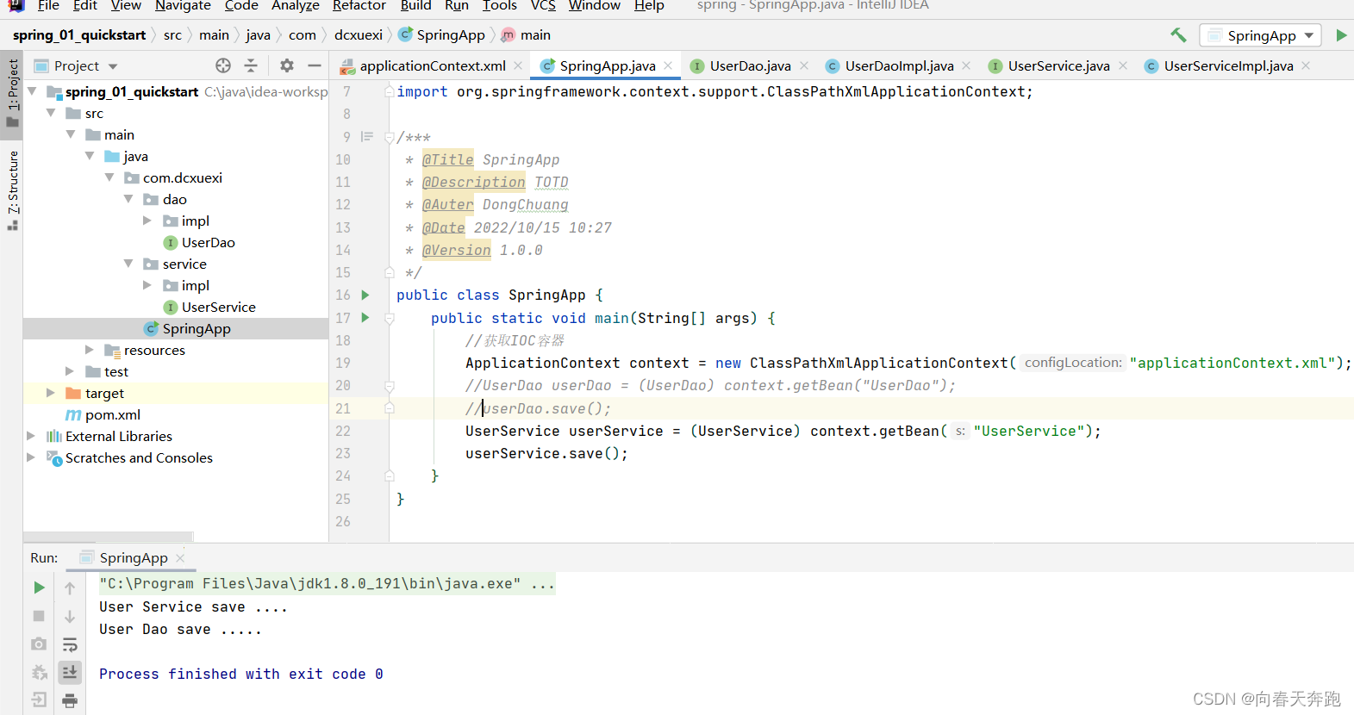Open the File menu
The width and height of the screenshot is (1354, 715).
[x=48, y=6]
